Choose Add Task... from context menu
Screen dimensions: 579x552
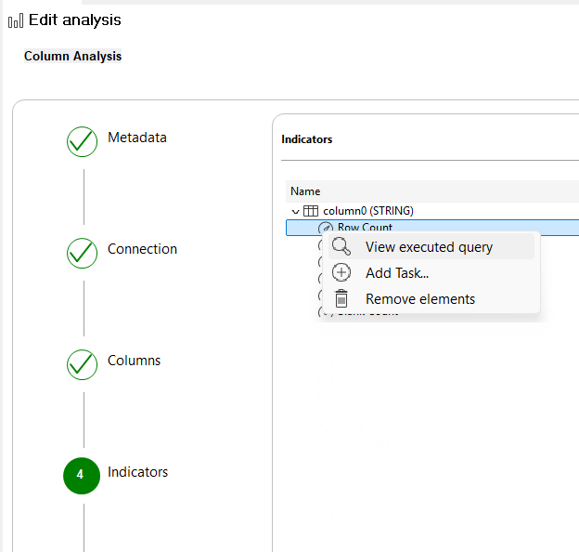[x=397, y=273]
